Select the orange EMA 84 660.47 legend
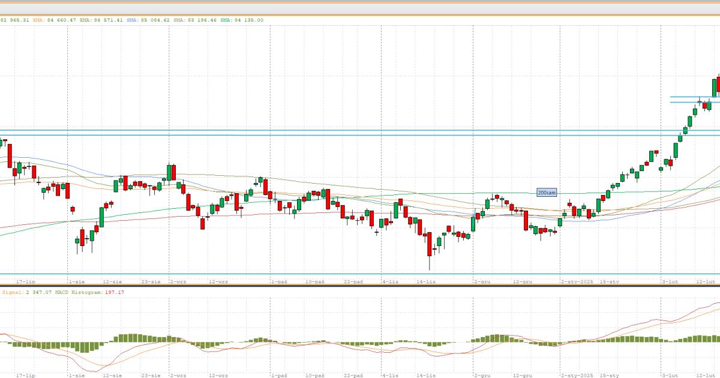 [x=55, y=20]
